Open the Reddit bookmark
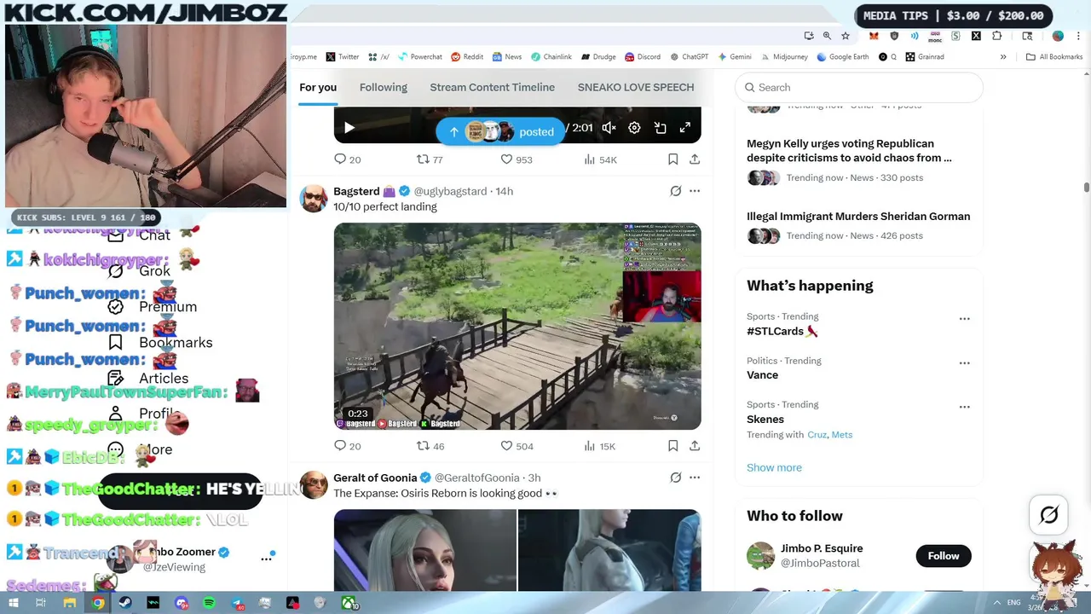Image resolution: width=1091 pixels, height=614 pixels. point(467,57)
